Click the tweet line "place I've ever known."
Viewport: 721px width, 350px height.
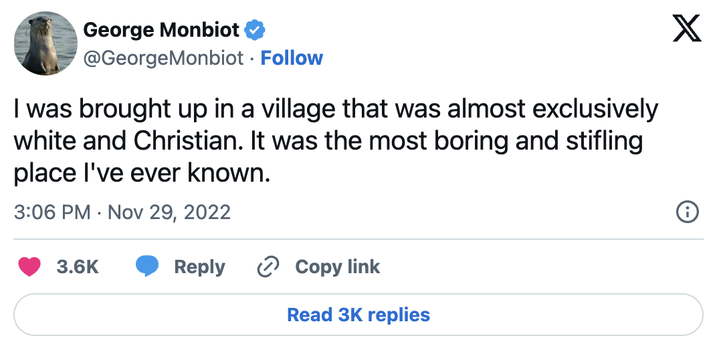[141, 173]
